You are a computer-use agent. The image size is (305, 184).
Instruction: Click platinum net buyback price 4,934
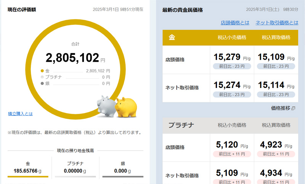click(x=271, y=173)
